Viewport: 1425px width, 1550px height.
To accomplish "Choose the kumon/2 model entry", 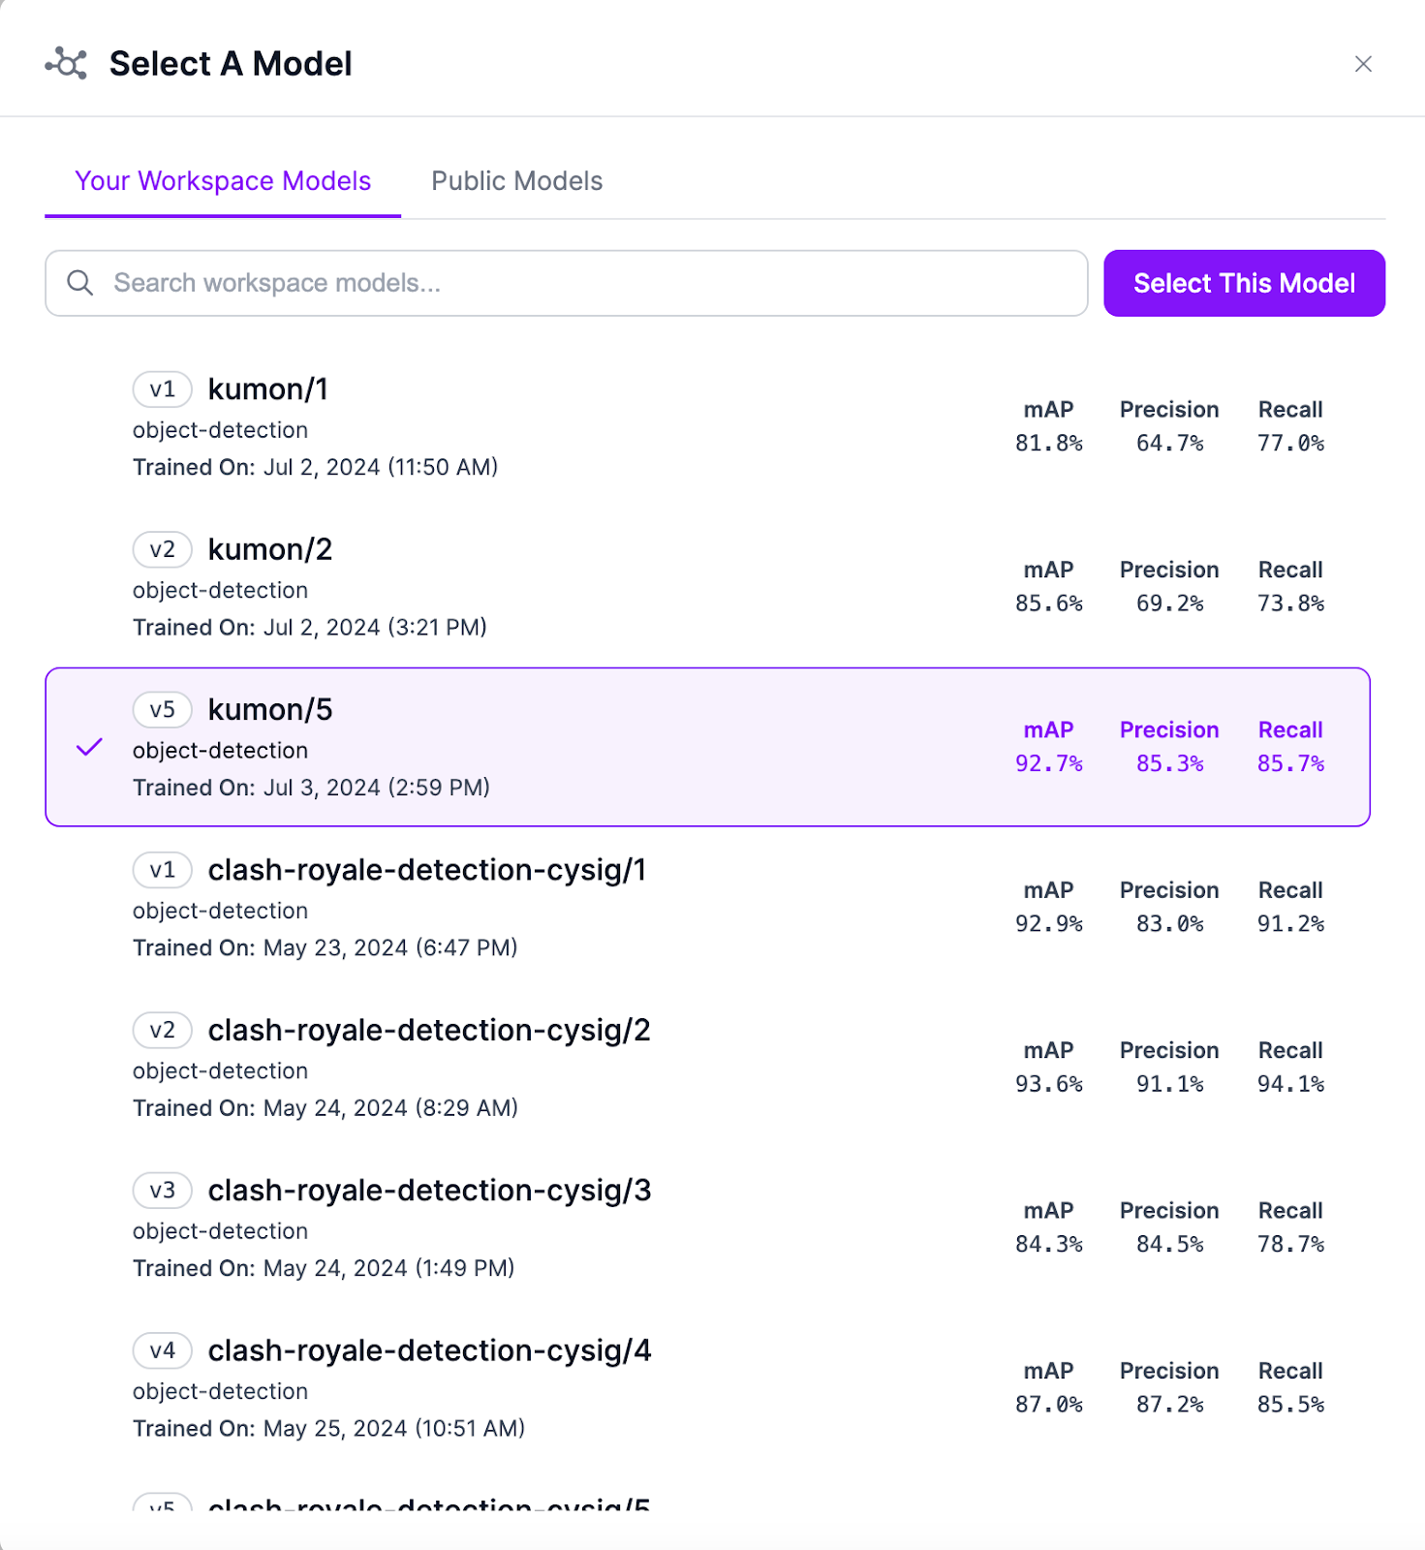I will click(x=270, y=549).
